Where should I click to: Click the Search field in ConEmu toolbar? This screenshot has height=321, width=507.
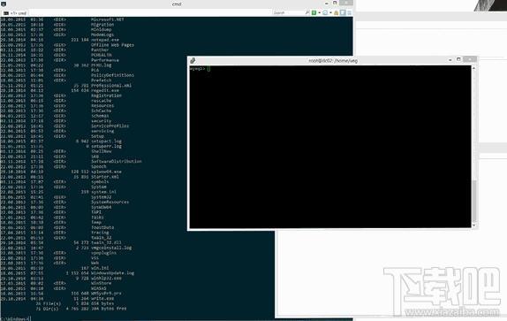(289, 12)
